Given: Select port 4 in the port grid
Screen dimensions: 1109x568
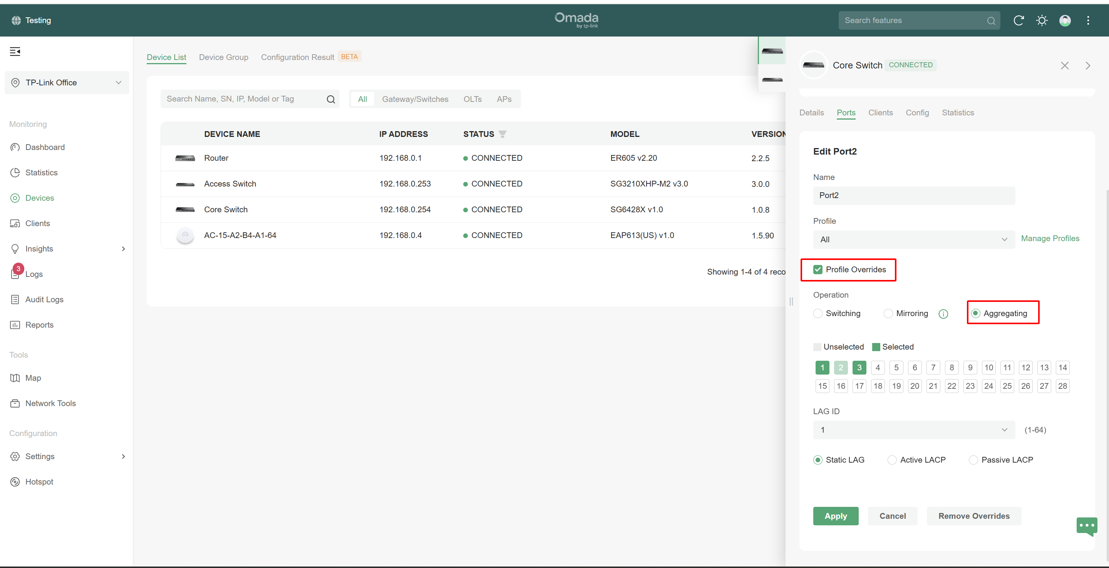Looking at the screenshot, I should coord(878,368).
